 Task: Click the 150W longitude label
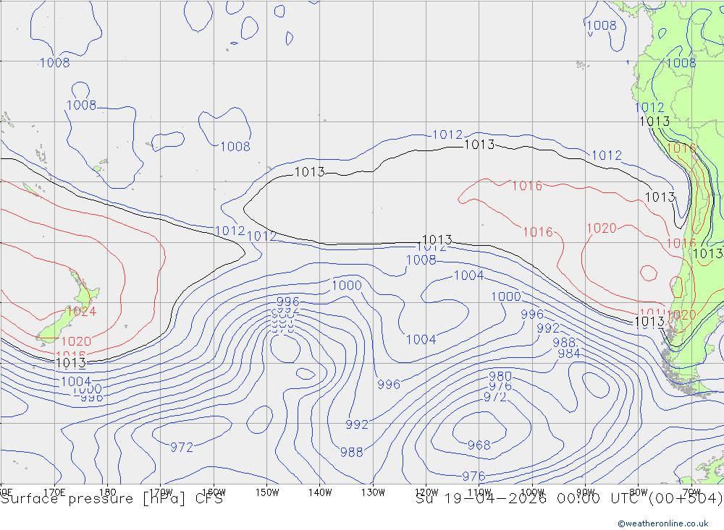[x=267, y=492]
